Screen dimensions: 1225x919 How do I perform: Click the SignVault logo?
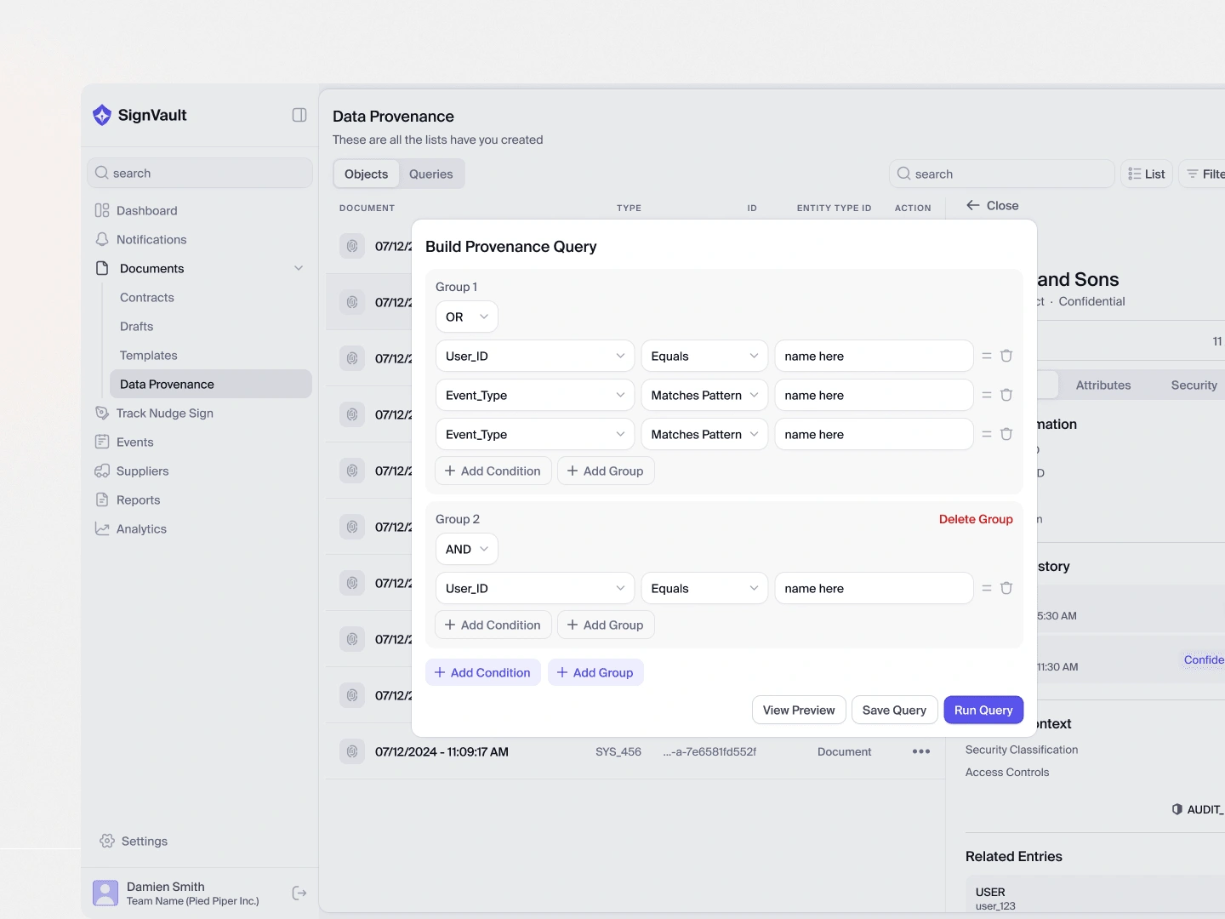tap(102, 115)
